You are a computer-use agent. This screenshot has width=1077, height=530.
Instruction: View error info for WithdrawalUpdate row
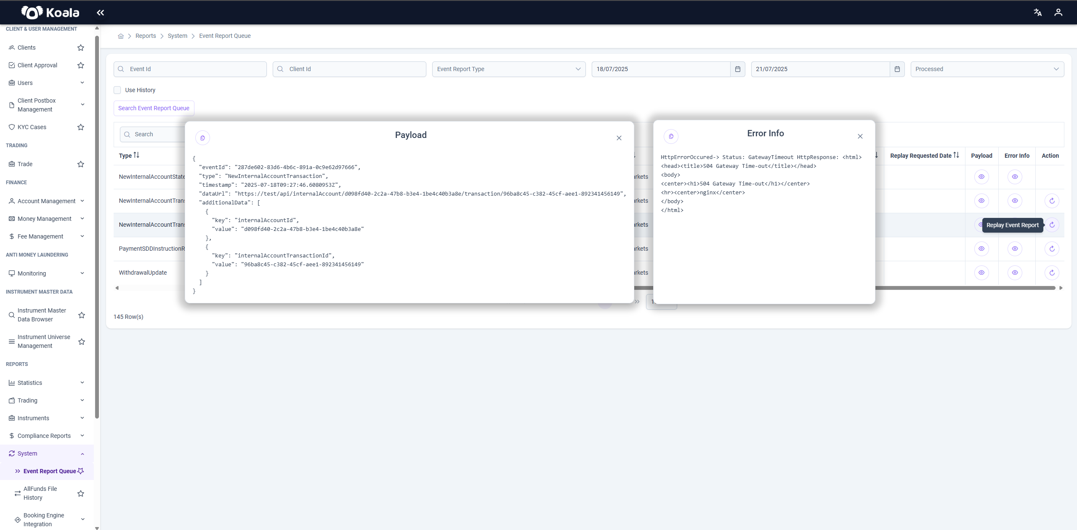[x=1015, y=273]
